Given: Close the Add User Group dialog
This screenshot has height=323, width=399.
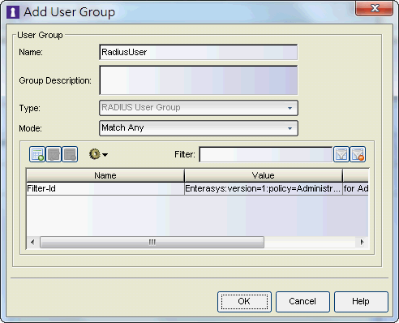Looking at the screenshot, I should tap(374, 9).
